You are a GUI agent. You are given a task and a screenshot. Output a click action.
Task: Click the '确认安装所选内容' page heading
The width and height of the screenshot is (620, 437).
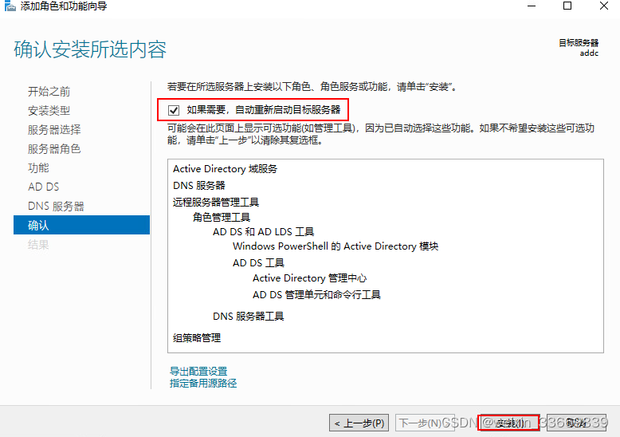point(90,49)
